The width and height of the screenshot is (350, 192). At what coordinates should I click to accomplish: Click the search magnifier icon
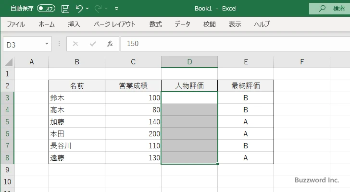coord(322,9)
